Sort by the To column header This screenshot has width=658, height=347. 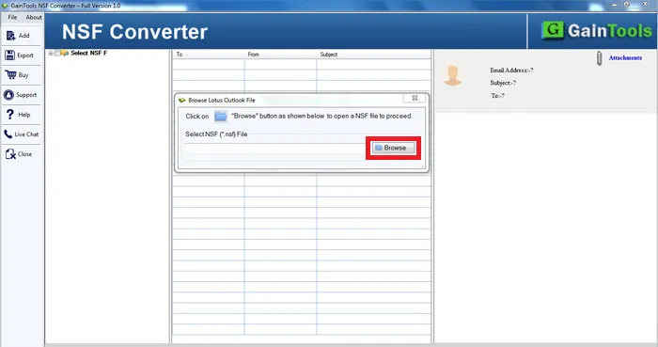[208, 55]
